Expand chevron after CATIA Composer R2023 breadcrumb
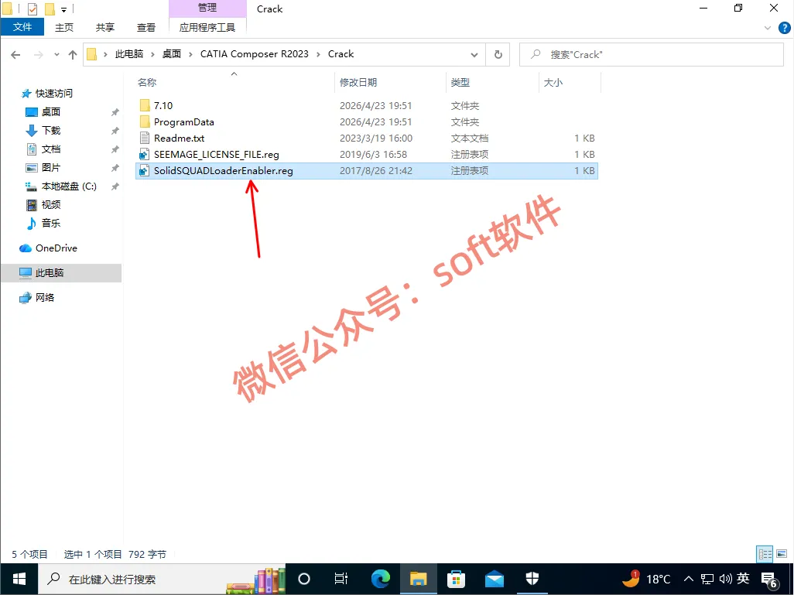This screenshot has width=794, height=595. coord(319,54)
